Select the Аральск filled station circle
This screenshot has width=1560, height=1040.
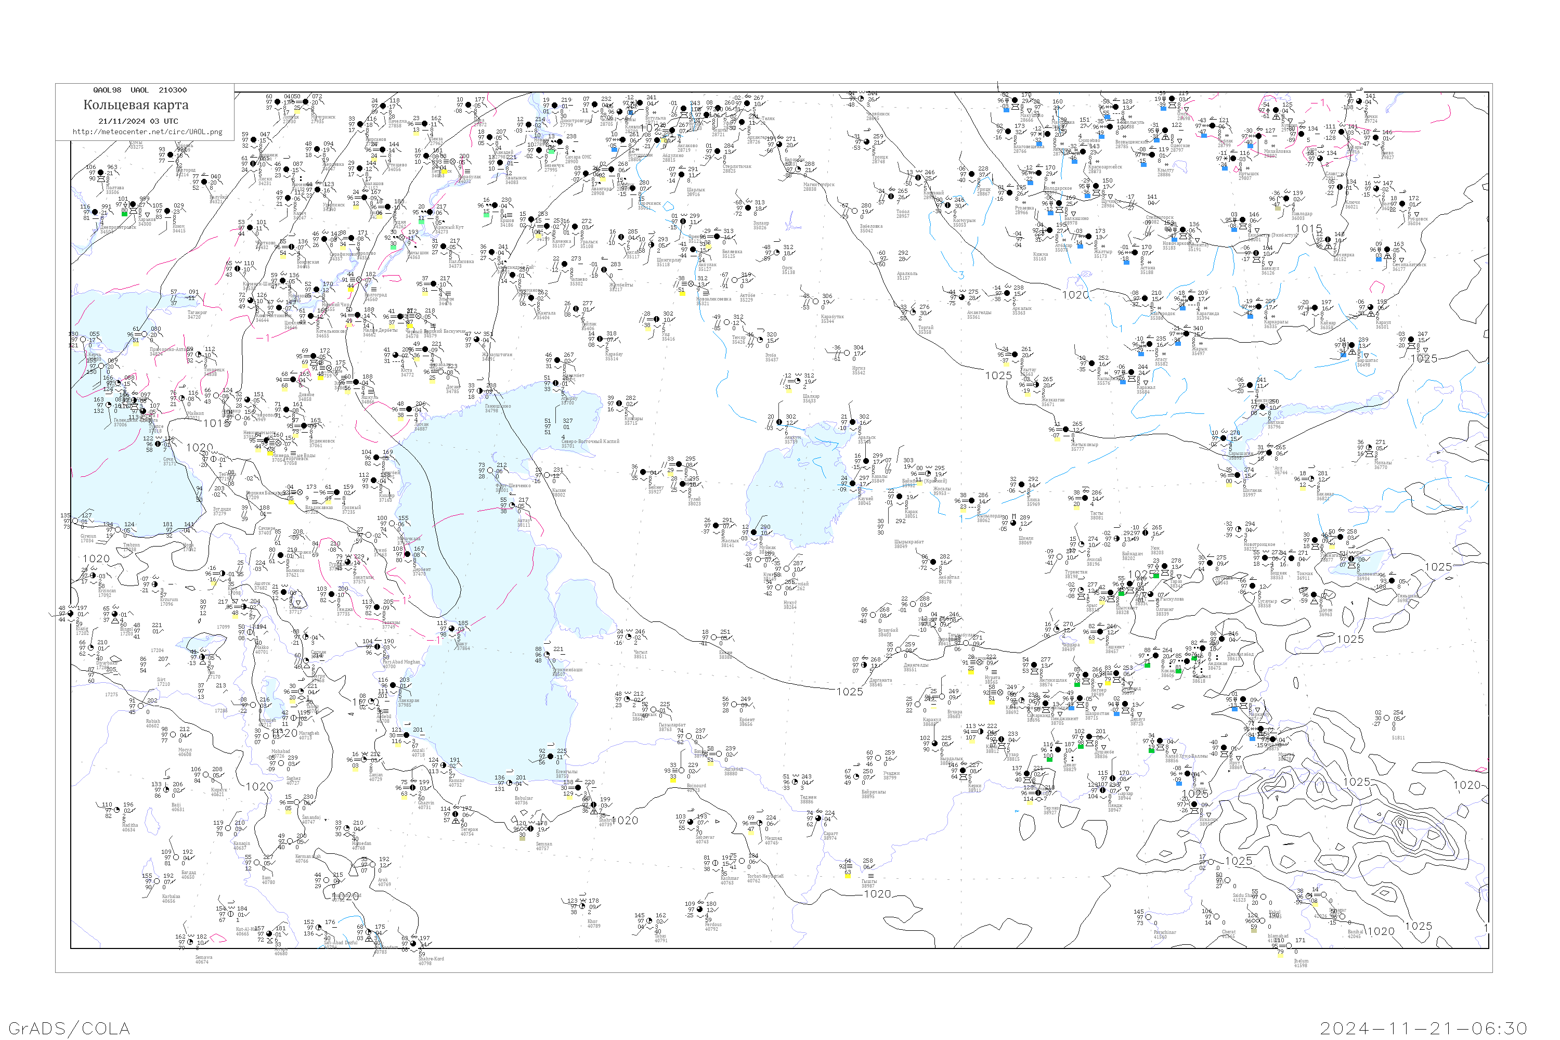pyautogui.click(x=853, y=422)
